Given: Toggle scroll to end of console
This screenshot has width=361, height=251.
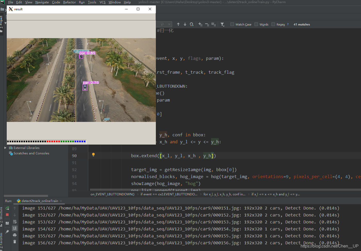Looking at the screenshot, I should tap(15, 228).
